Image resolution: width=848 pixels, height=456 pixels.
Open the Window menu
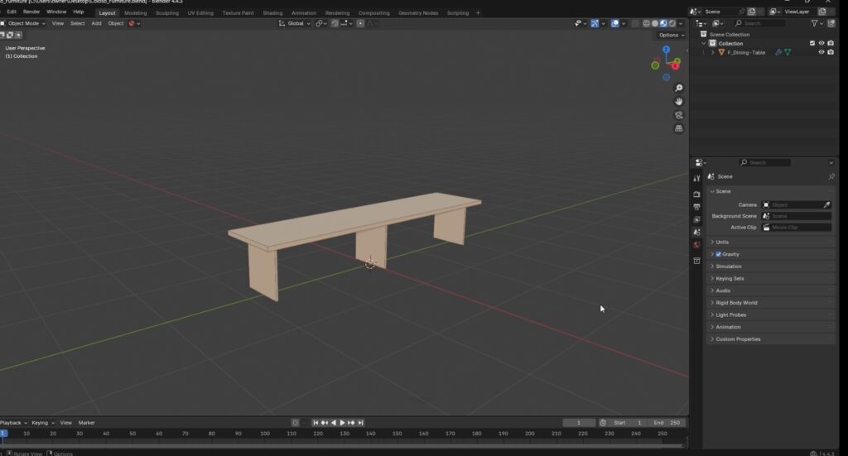tap(56, 12)
